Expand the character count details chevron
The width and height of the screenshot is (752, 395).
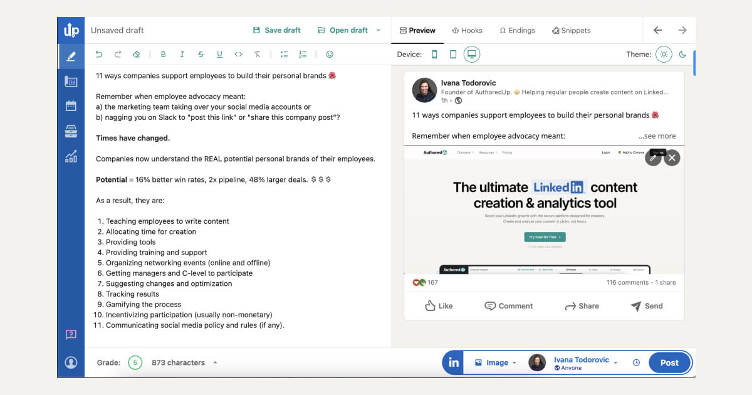(216, 362)
